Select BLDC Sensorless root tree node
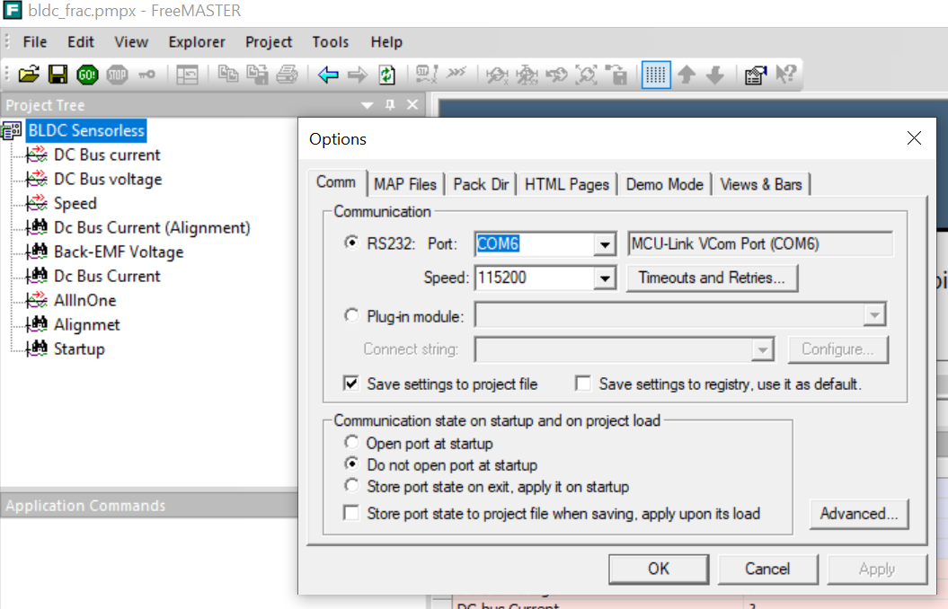Viewport: 948px width, 609px height. (86, 130)
